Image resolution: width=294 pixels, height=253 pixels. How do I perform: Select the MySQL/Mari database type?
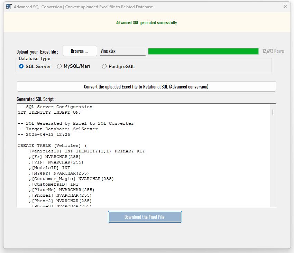pyautogui.click(x=73, y=66)
